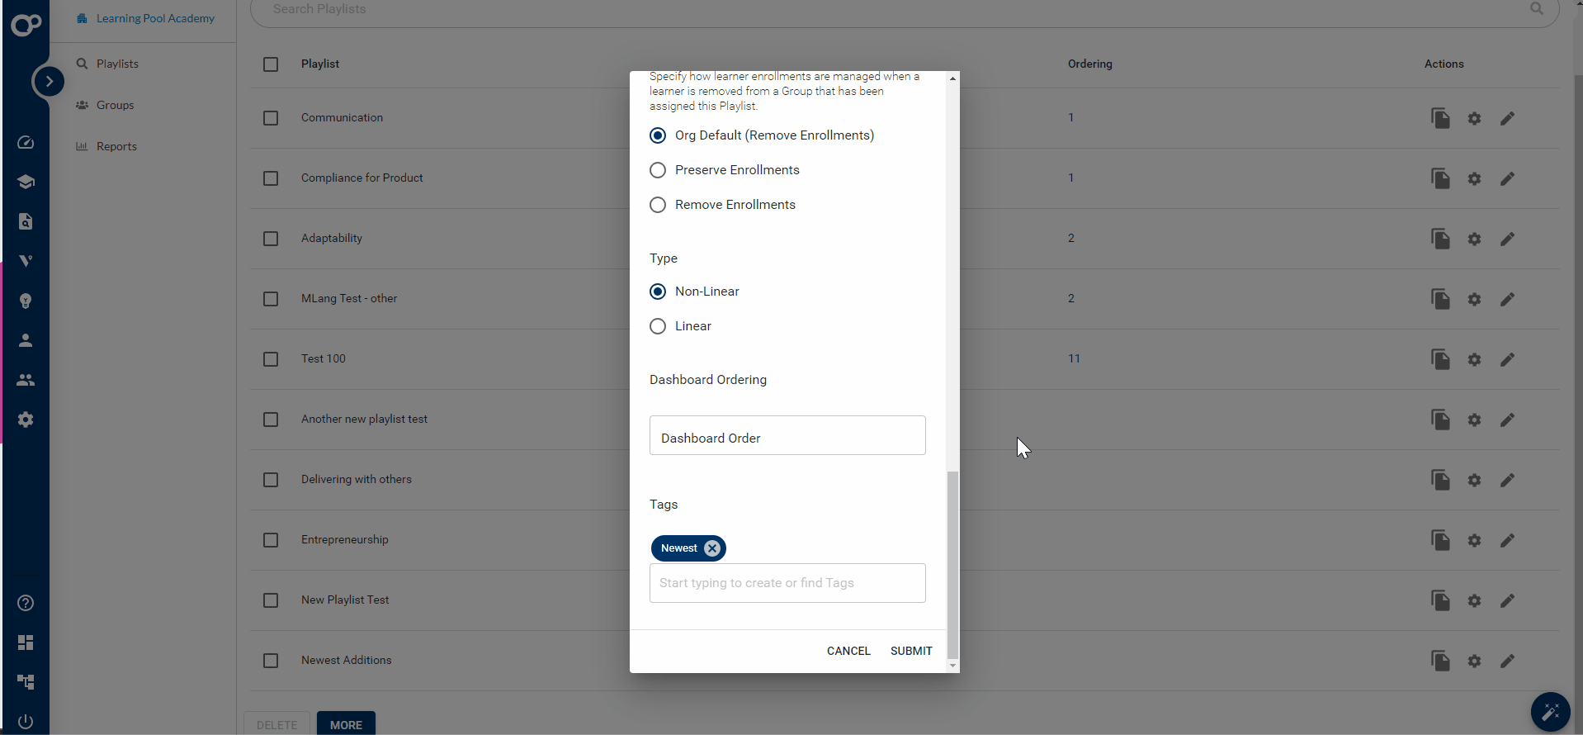Click the Dashboard Order input field

(787, 435)
